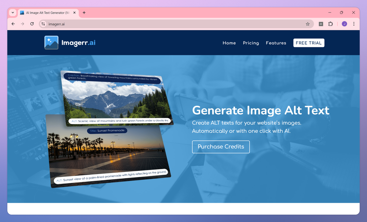Open the Extensions puzzle icon
Image resolution: width=367 pixels, height=222 pixels.
tap(330, 24)
